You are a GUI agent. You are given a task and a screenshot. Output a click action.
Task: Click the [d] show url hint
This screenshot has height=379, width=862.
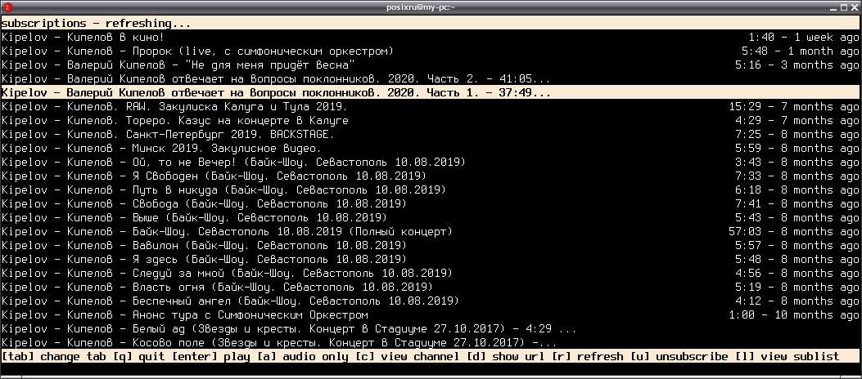click(506, 356)
